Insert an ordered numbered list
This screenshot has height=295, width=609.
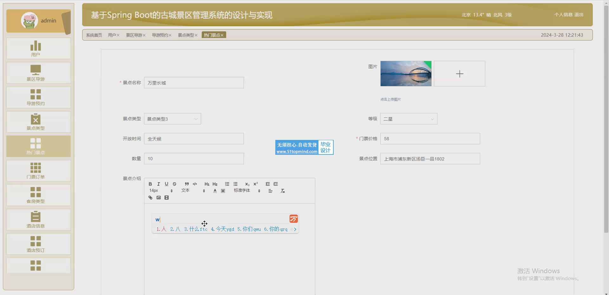227,184
